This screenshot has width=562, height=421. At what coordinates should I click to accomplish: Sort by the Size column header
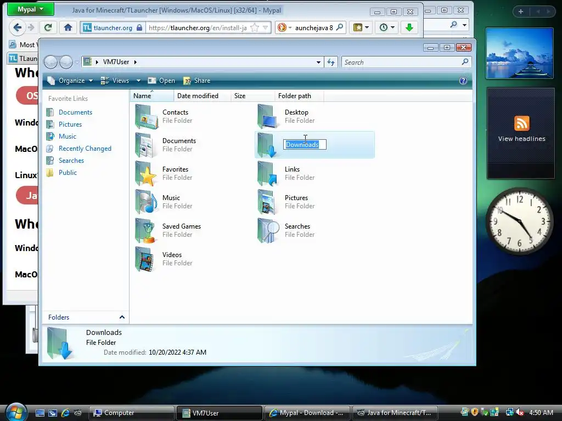pyautogui.click(x=253, y=95)
